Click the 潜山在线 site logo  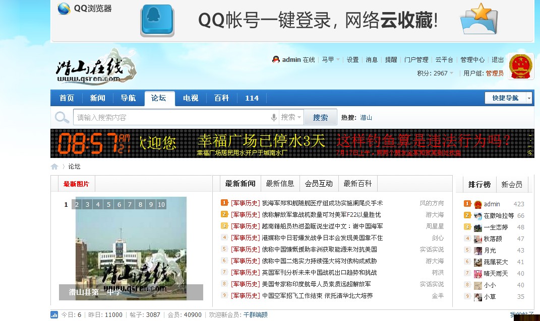pos(96,67)
